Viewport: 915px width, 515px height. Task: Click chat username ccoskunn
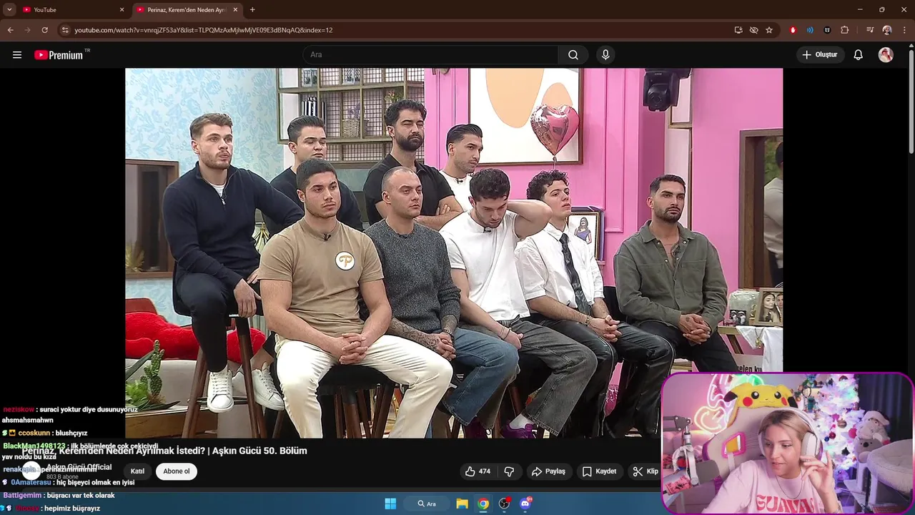34,433
